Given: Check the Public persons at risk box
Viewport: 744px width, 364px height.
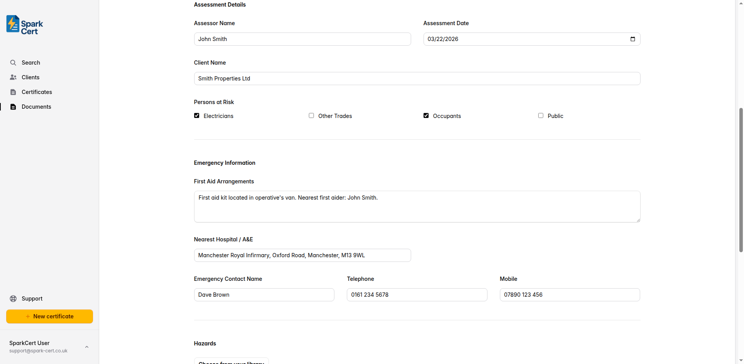Looking at the screenshot, I should (x=541, y=115).
